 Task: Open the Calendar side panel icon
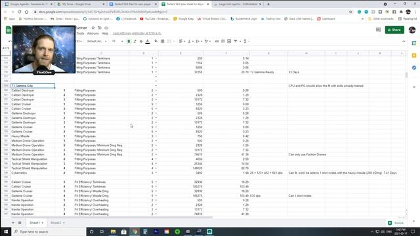click(x=414, y=43)
